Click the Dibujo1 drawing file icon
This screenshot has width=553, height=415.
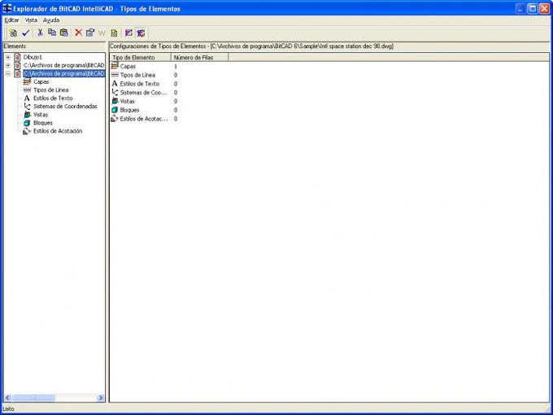tap(17, 57)
